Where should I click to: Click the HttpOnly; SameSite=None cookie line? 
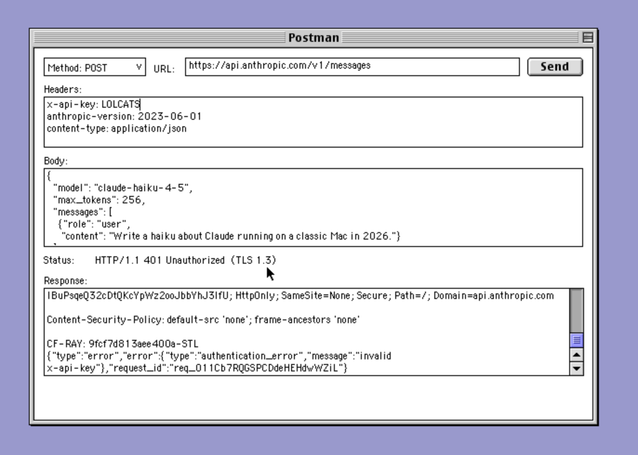tap(300, 296)
